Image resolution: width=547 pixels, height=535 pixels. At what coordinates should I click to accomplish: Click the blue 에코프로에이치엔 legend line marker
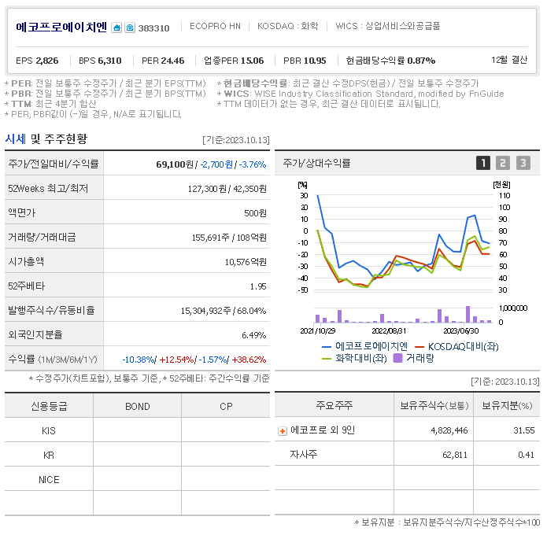point(327,347)
